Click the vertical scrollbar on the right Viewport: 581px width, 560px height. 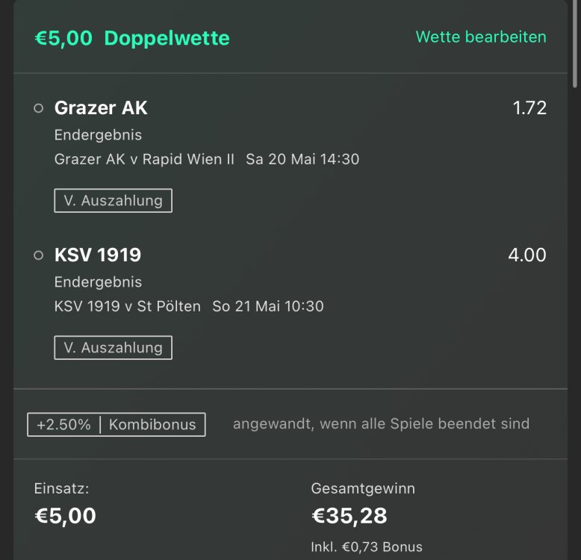(x=574, y=45)
